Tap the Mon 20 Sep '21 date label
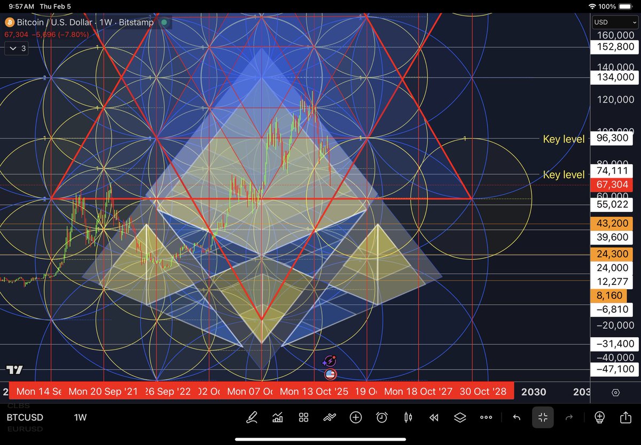The image size is (641, 445). pyautogui.click(x=103, y=391)
